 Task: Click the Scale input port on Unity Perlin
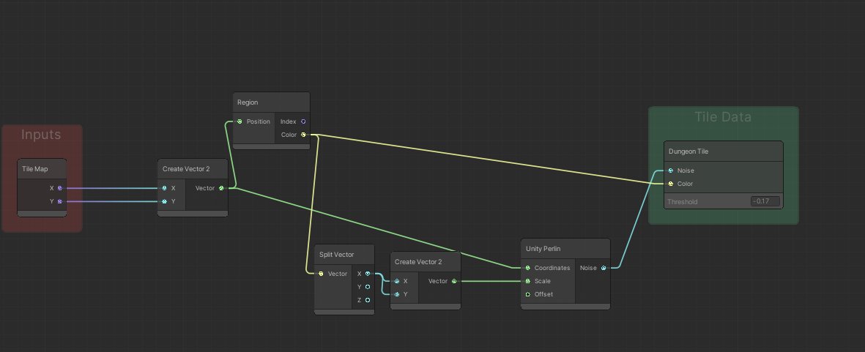click(x=528, y=282)
